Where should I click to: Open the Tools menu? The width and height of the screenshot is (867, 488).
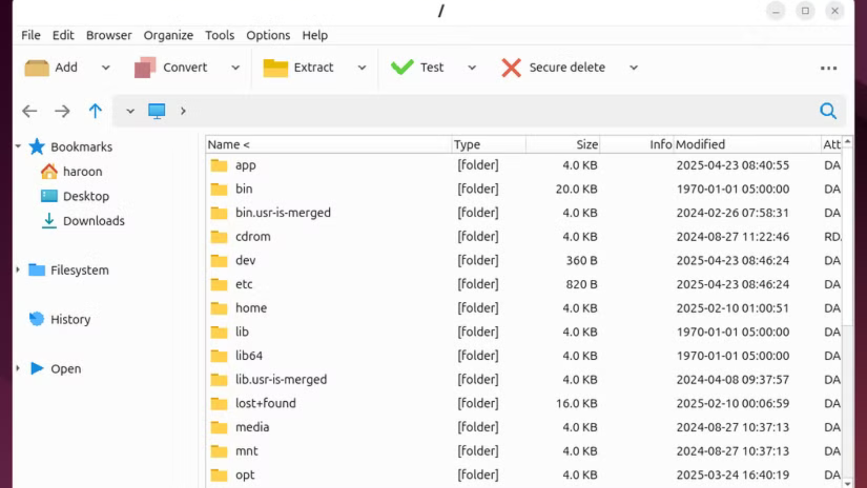pos(219,35)
